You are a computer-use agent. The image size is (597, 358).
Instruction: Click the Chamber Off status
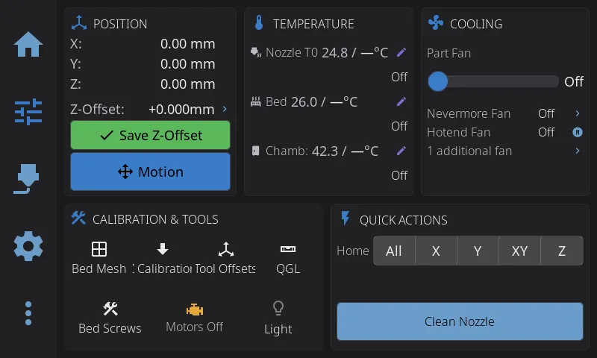399,175
